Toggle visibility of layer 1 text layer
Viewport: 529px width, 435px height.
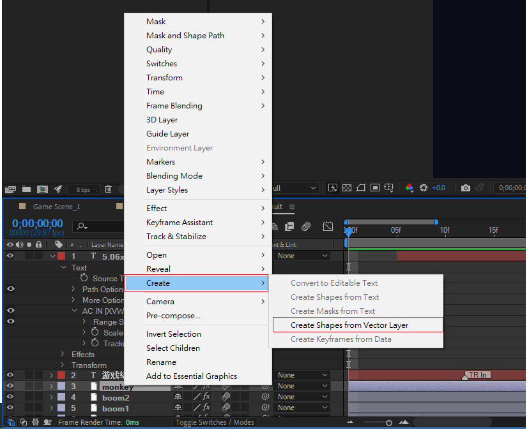pos(10,256)
